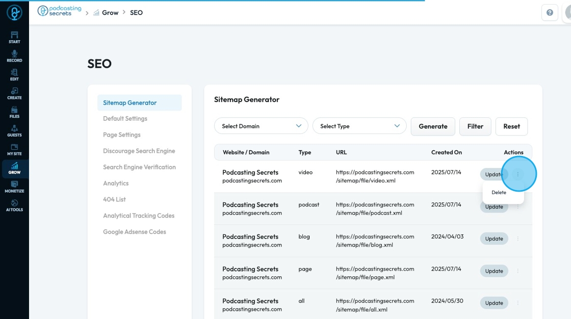The height and width of the screenshot is (319, 571).
Task: Open the Create section icon
Action: 14,93
